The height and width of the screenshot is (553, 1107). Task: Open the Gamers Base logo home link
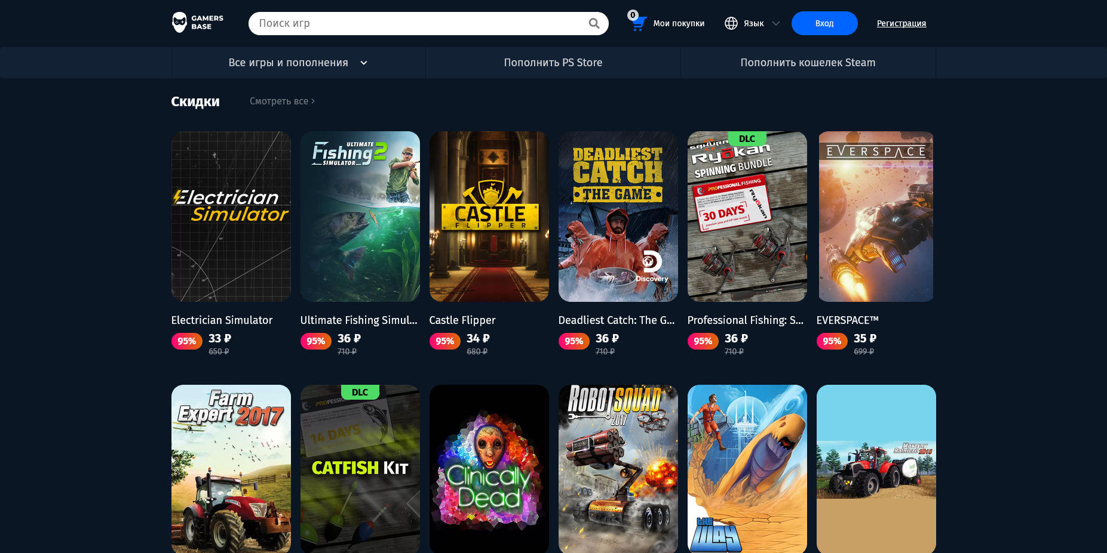coord(198,23)
